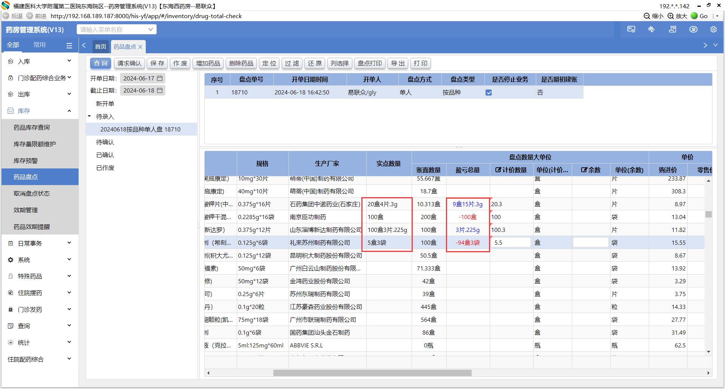
Task: Open calendar icon for 开单日期
Action: (160, 78)
